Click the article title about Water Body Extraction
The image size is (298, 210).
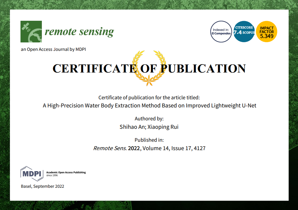tap(149, 106)
